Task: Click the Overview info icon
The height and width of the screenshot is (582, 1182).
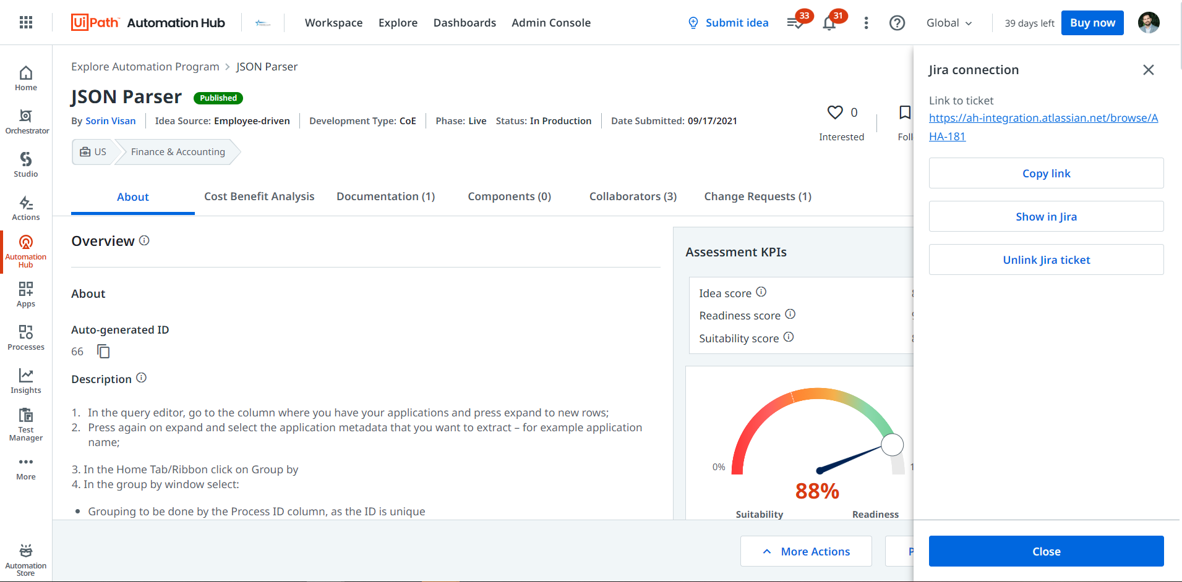Action: (x=144, y=240)
